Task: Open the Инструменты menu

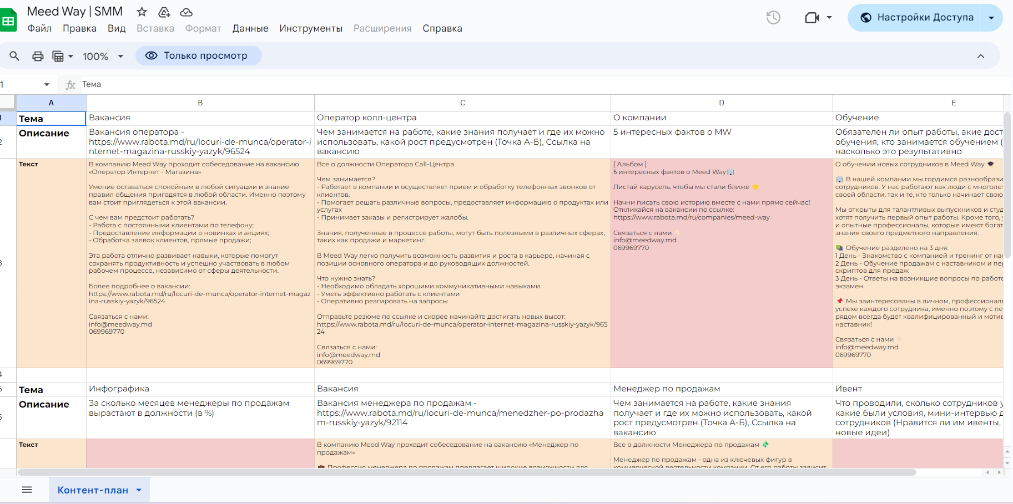Action: [x=311, y=28]
